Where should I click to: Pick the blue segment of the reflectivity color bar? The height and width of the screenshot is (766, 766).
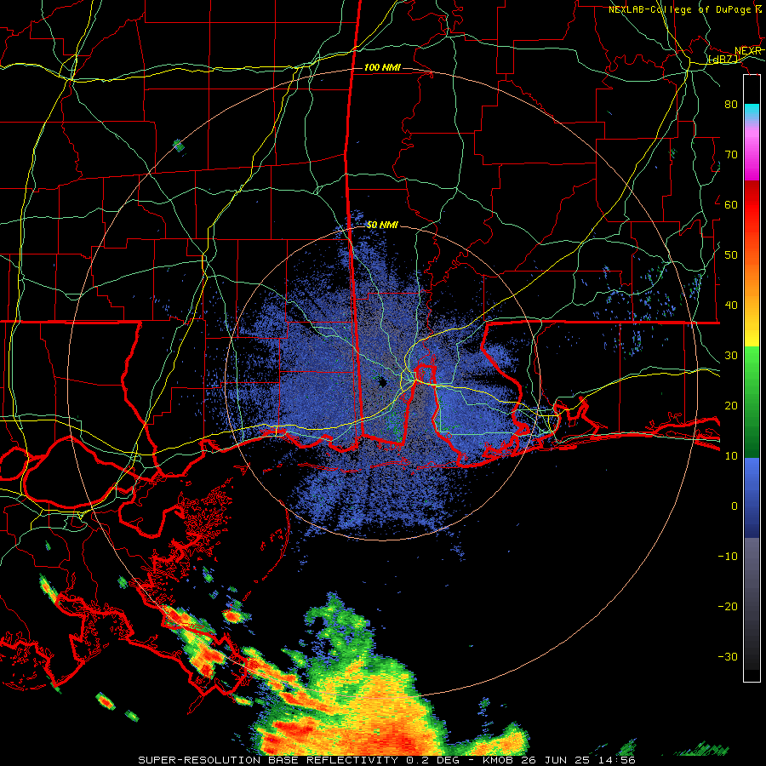752,497
